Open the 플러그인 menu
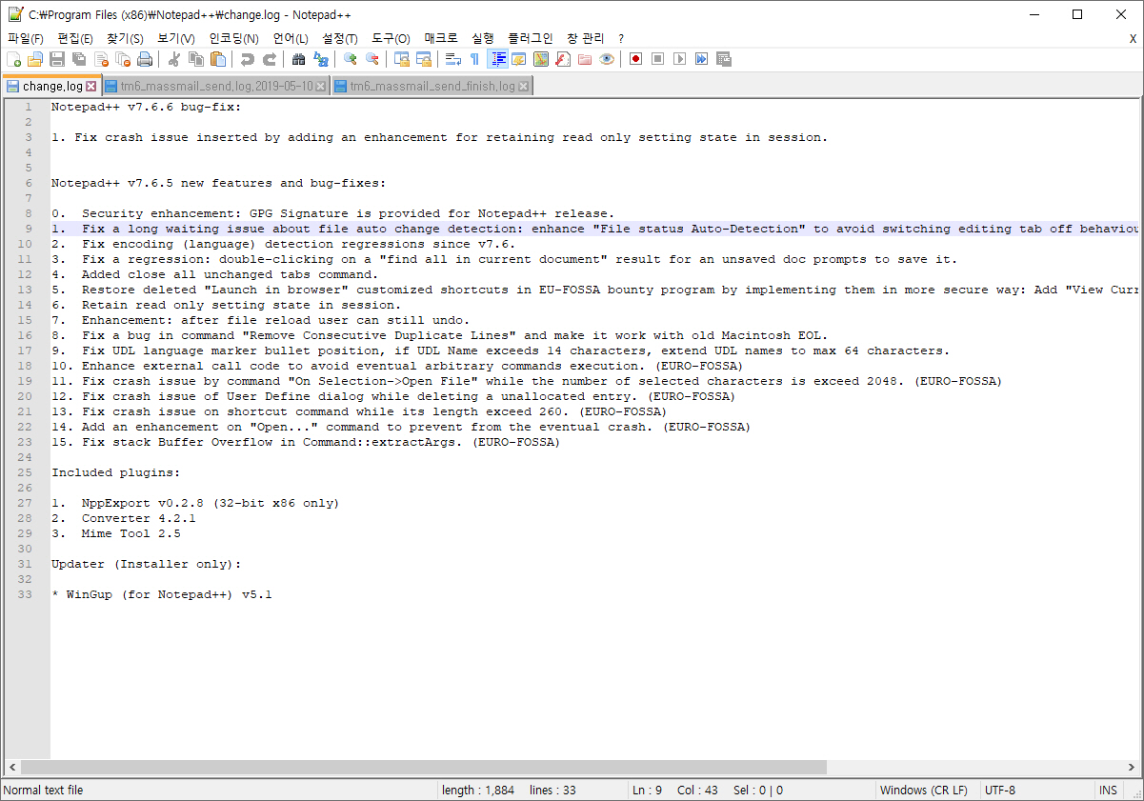1144x801 pixels. (x=531, y=38)
